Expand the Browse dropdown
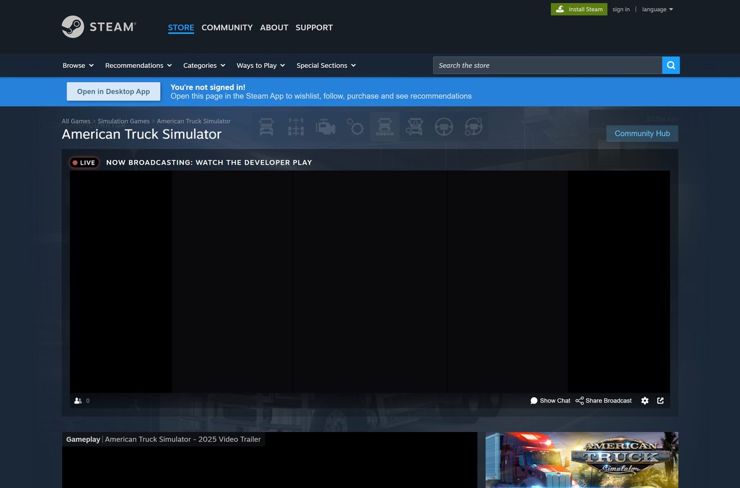 point(78,65)
